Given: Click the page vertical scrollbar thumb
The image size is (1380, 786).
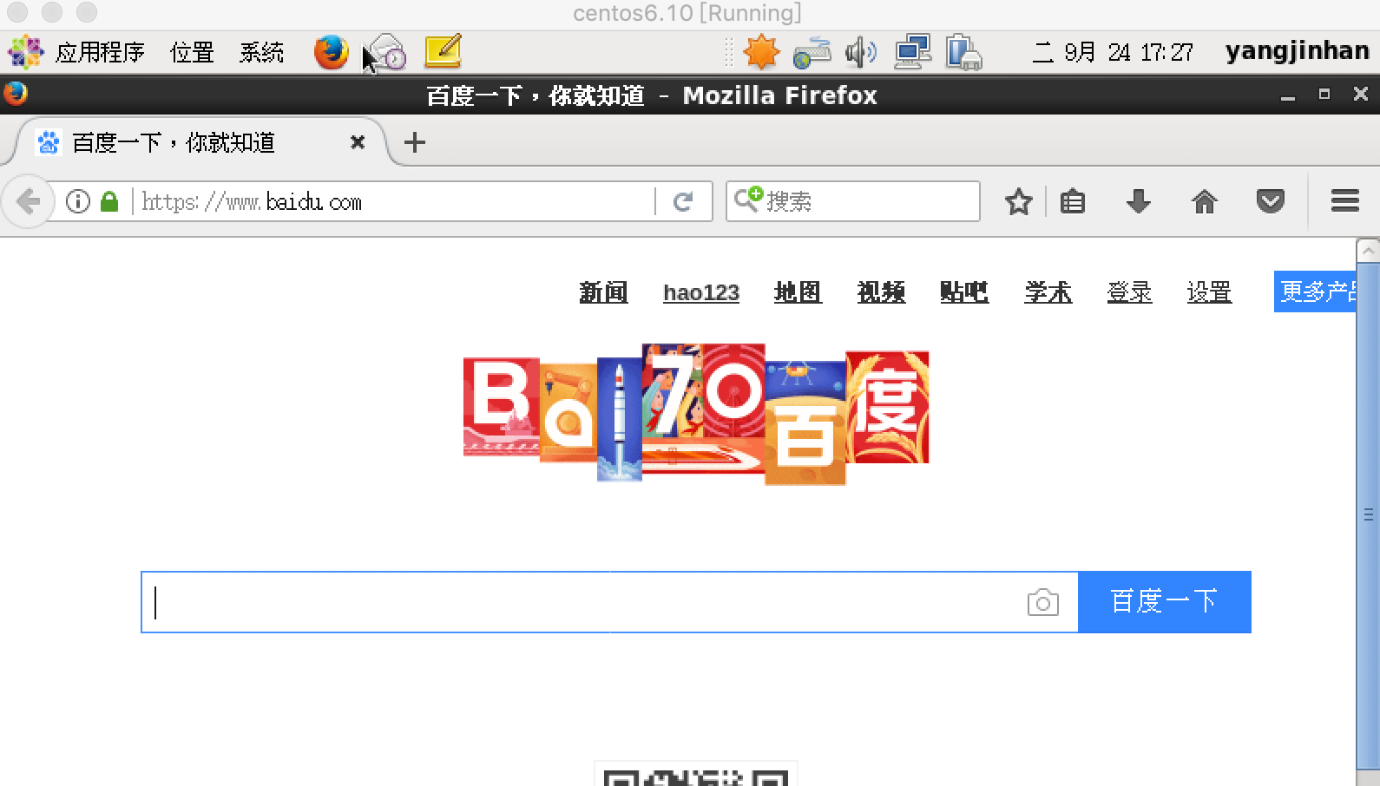Looking at the screenshot, I should click(1368, 515).
